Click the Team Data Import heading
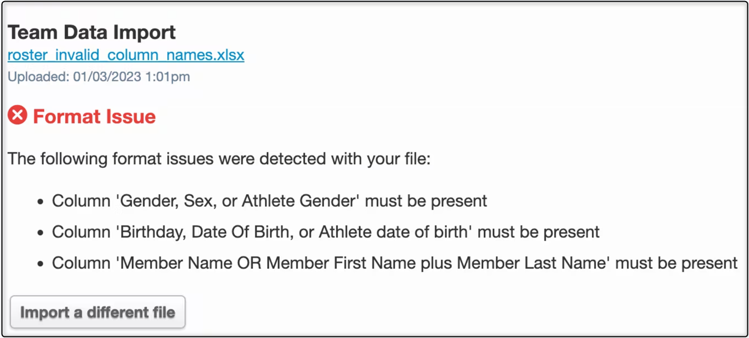749x338 pixels. (92, 32)
